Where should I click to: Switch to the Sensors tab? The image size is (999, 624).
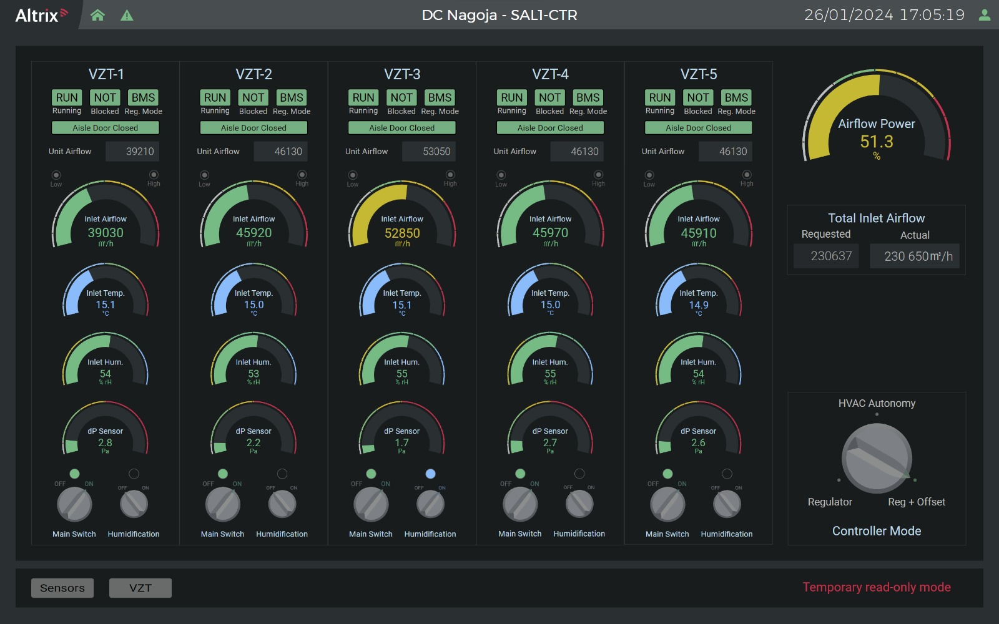coord(62,588)
